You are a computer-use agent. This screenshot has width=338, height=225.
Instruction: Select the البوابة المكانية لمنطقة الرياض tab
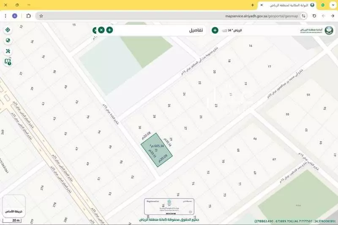click(287, 5)
